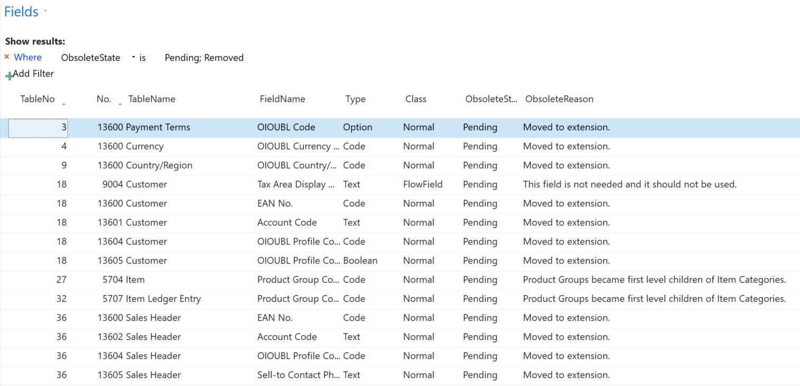This screenshot has height=386, width=800.
Task: Click the Add Filter link
Action: pyautogui.click(x=33, y=74)
